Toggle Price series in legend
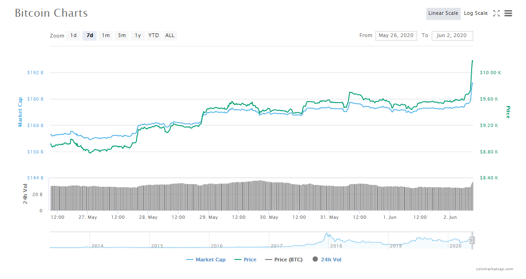 point(245,260)
